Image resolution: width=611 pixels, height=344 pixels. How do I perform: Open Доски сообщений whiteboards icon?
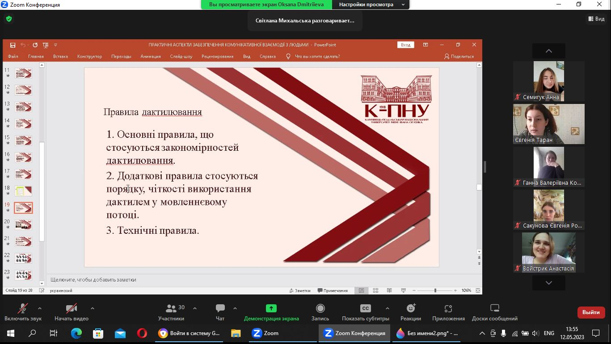[x=494, y=309]
